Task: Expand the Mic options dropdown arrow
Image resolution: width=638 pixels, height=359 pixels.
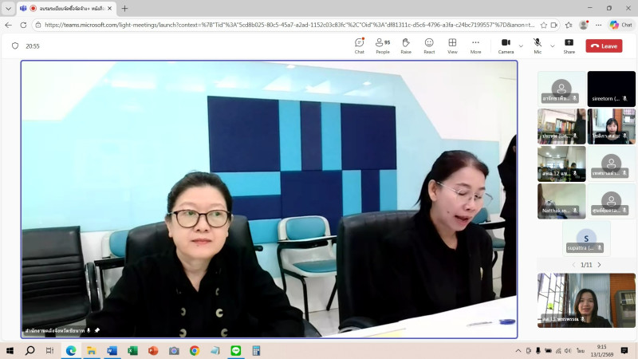Action: pos(552,46)
